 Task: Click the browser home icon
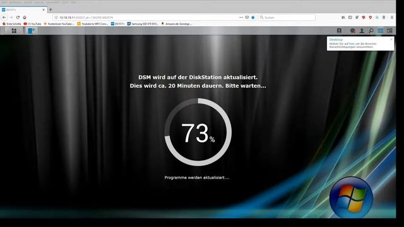(25, 18)
